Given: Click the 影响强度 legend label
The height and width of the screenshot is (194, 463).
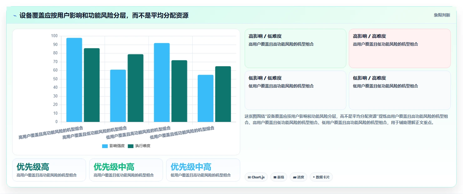Looking at the screenshot, I should pos(117,146).
